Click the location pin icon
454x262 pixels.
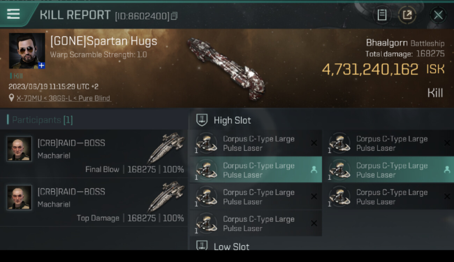pyautogui.click(x=12, y=98)
